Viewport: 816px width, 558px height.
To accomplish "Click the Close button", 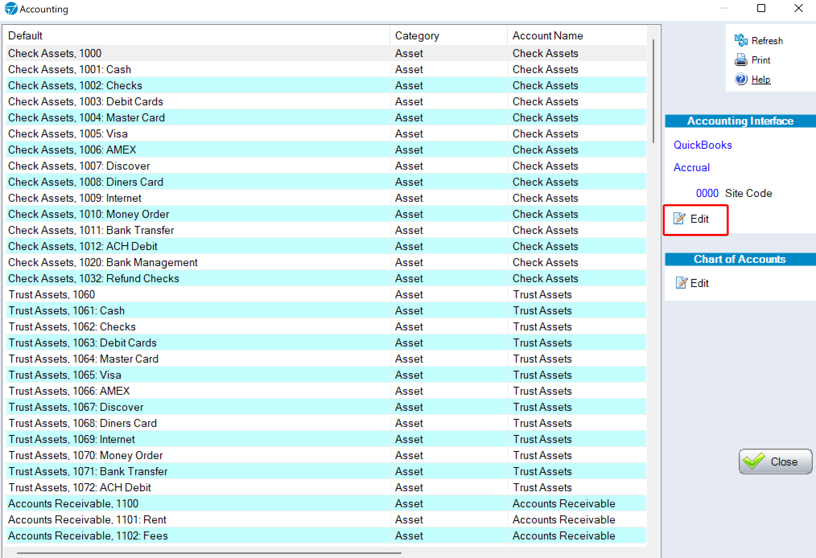I will coord(775,462).
